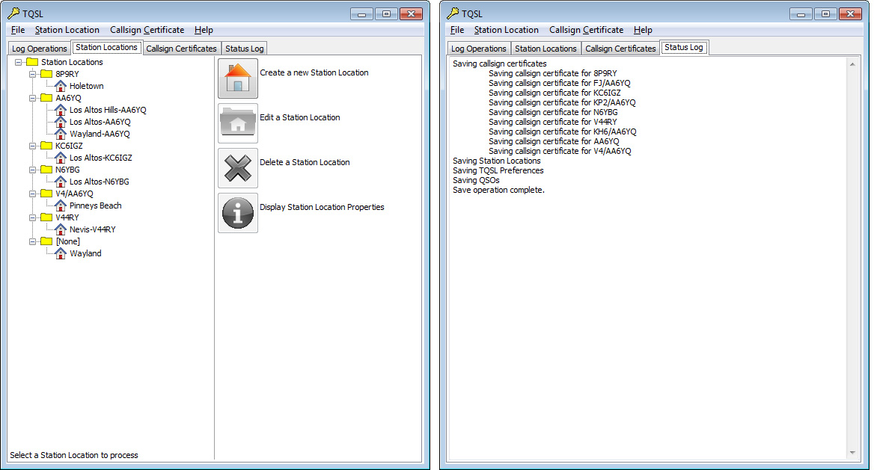Select the Holetown station location house icon
Image resolution: width=877 pixels, height=470 pixels.
(x=61, y=86)
